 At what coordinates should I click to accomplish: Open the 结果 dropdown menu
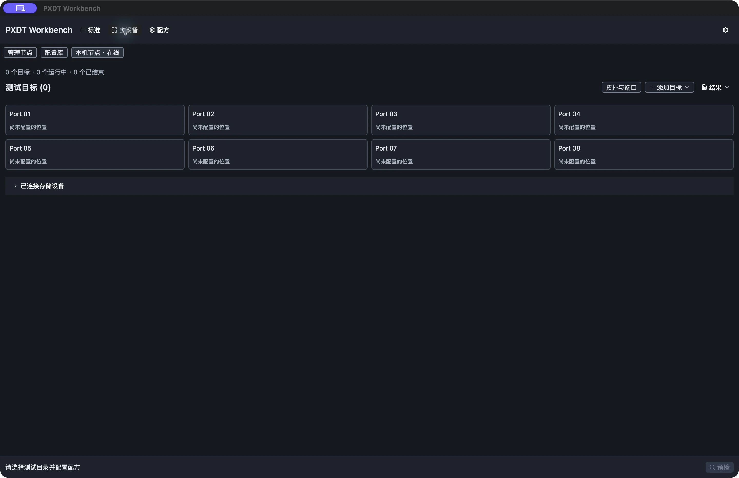click(715, 87)
